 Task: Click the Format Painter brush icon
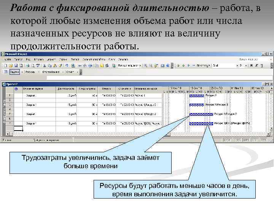pos(60,66)
